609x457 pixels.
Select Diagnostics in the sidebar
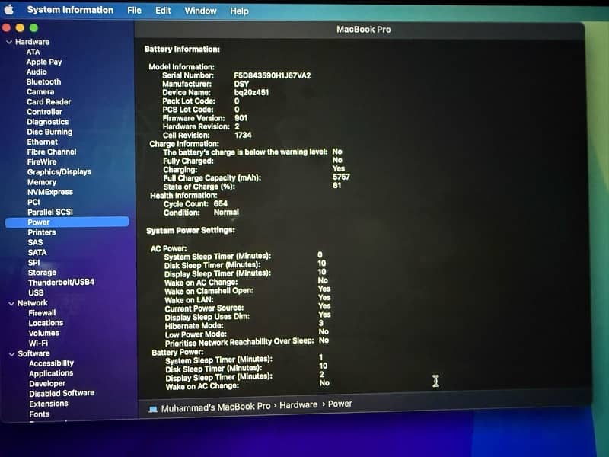[x=48, y=122]
